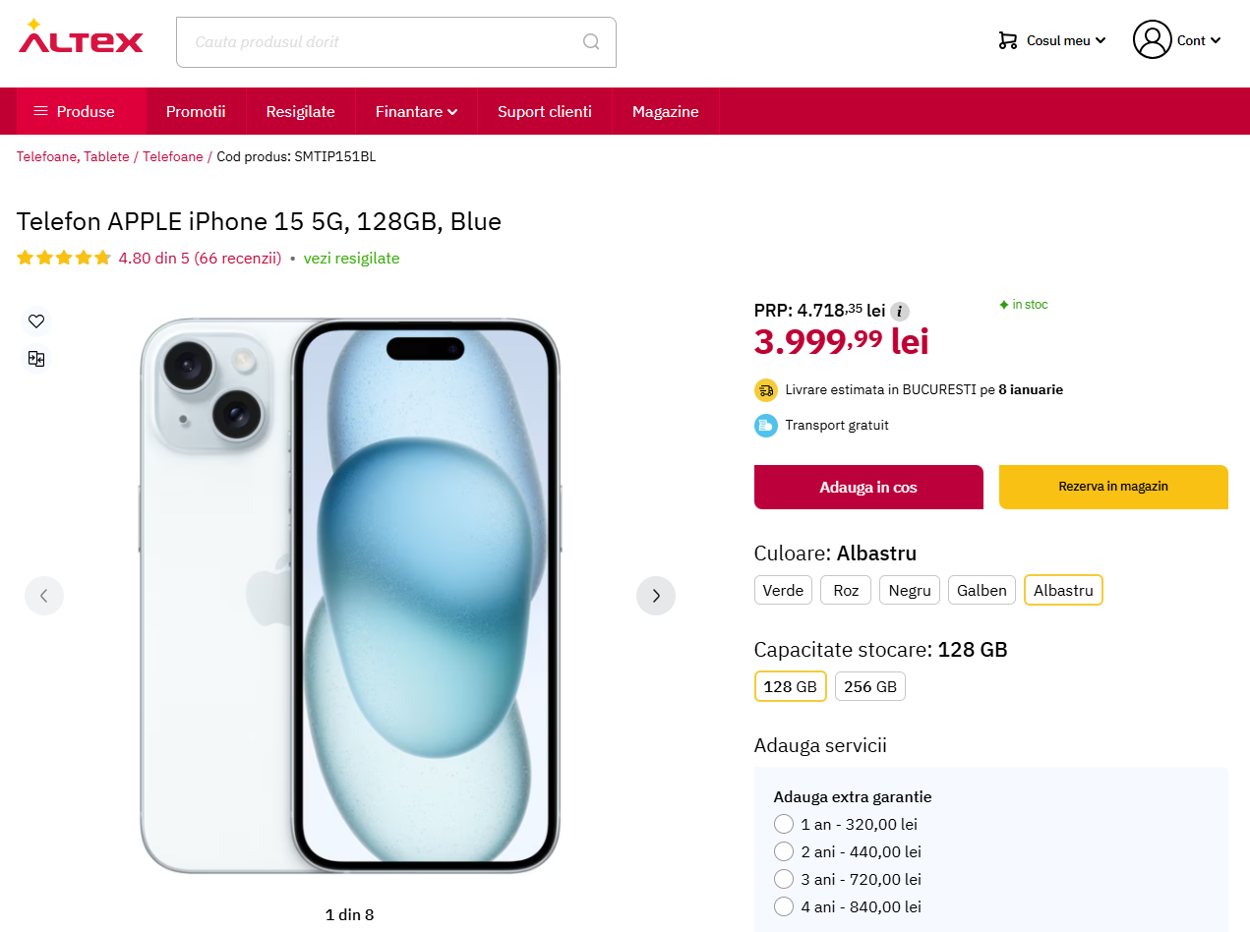
Task: Select 4 ani extra warranty option
Action: pos(784,906)
